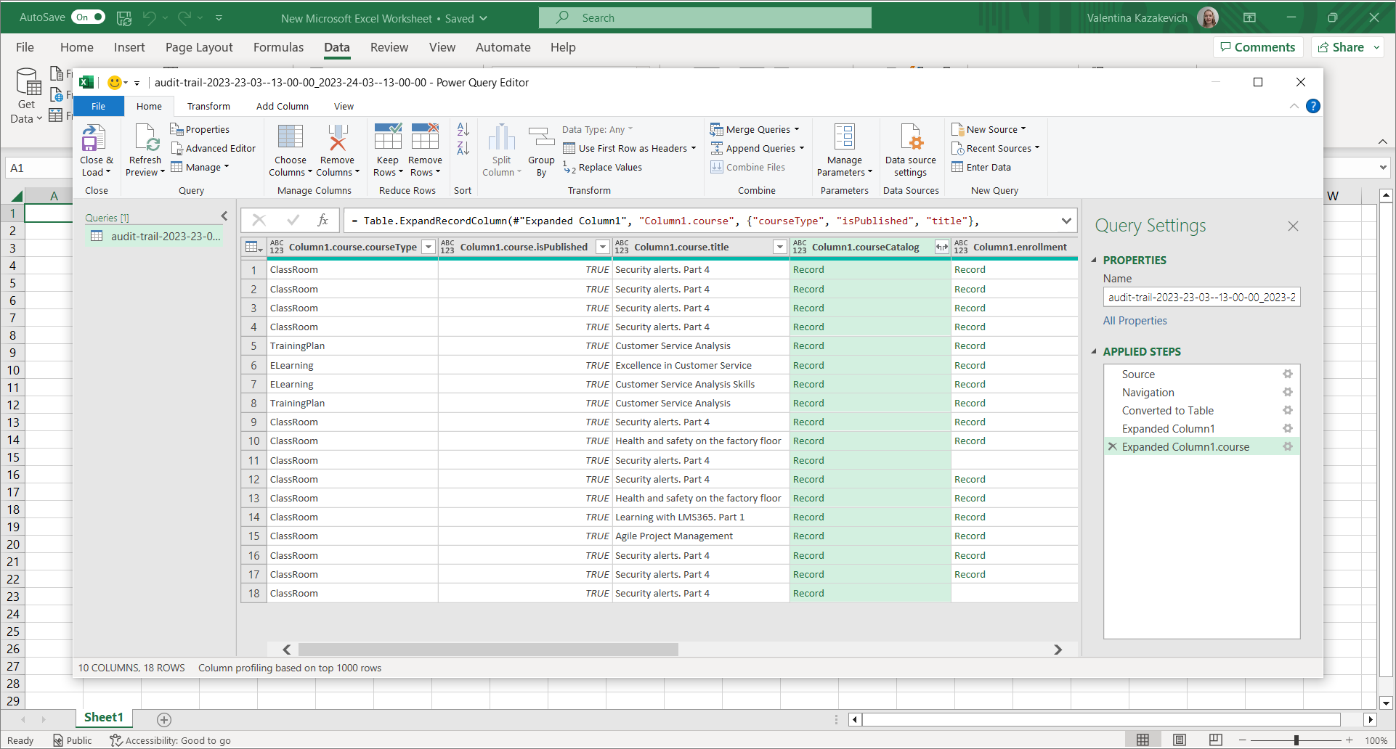The width and height of the screenshot is (1396, 749).
Task: Toggle the AutoSave switch
Action: coord(89,17)
